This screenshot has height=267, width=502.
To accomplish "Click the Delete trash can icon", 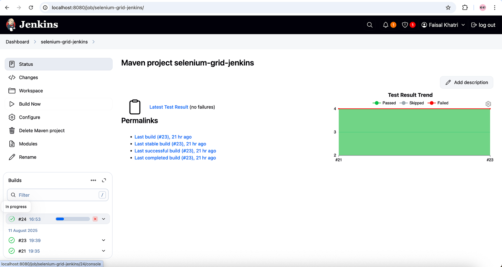I will click(12, 130).
